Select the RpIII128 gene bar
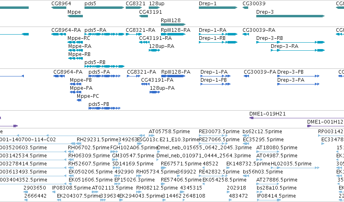 [173, 25]
